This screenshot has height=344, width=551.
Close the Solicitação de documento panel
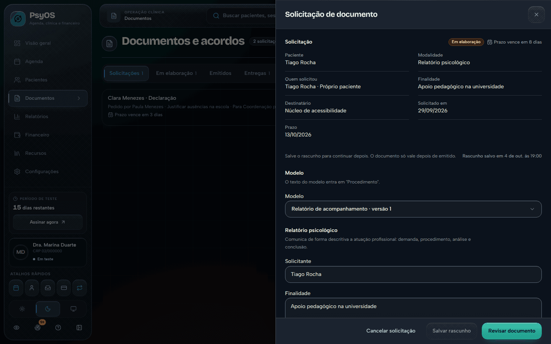pos(536,15)
